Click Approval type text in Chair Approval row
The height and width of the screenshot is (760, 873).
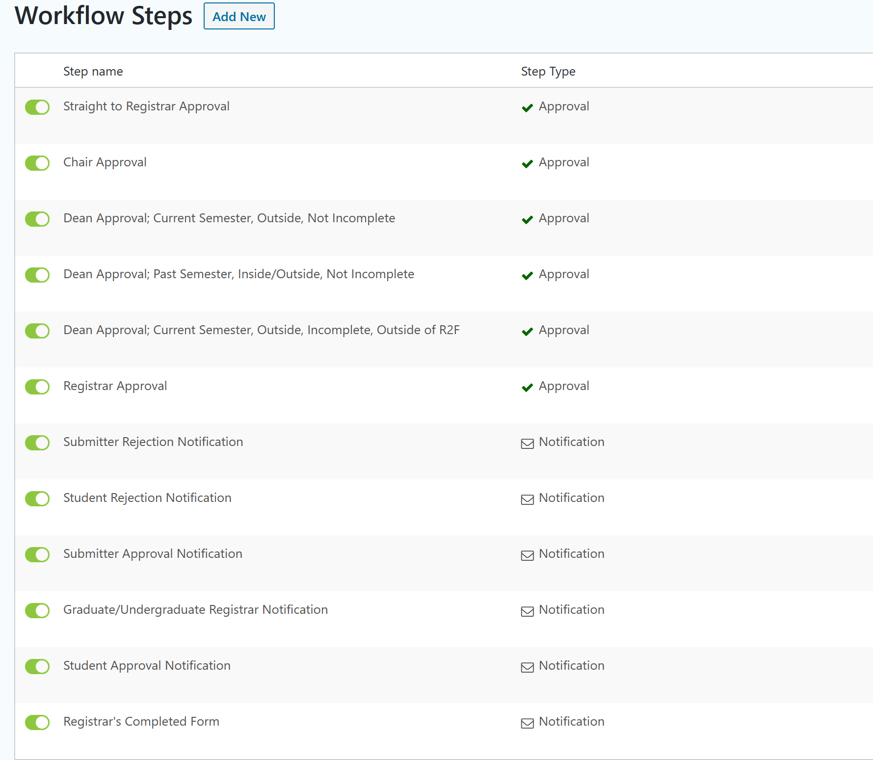[x=564, y=162]
